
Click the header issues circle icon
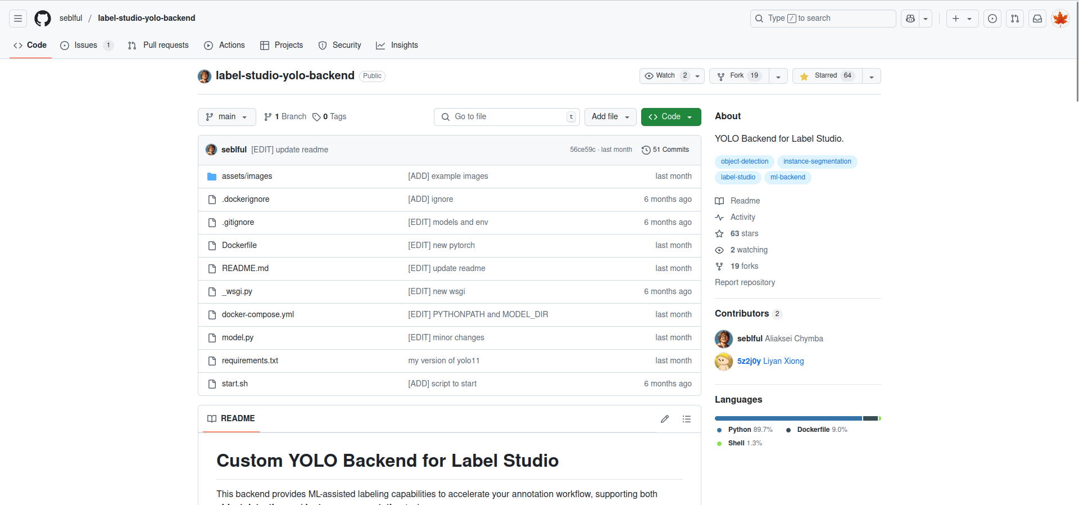coord(992,19)
